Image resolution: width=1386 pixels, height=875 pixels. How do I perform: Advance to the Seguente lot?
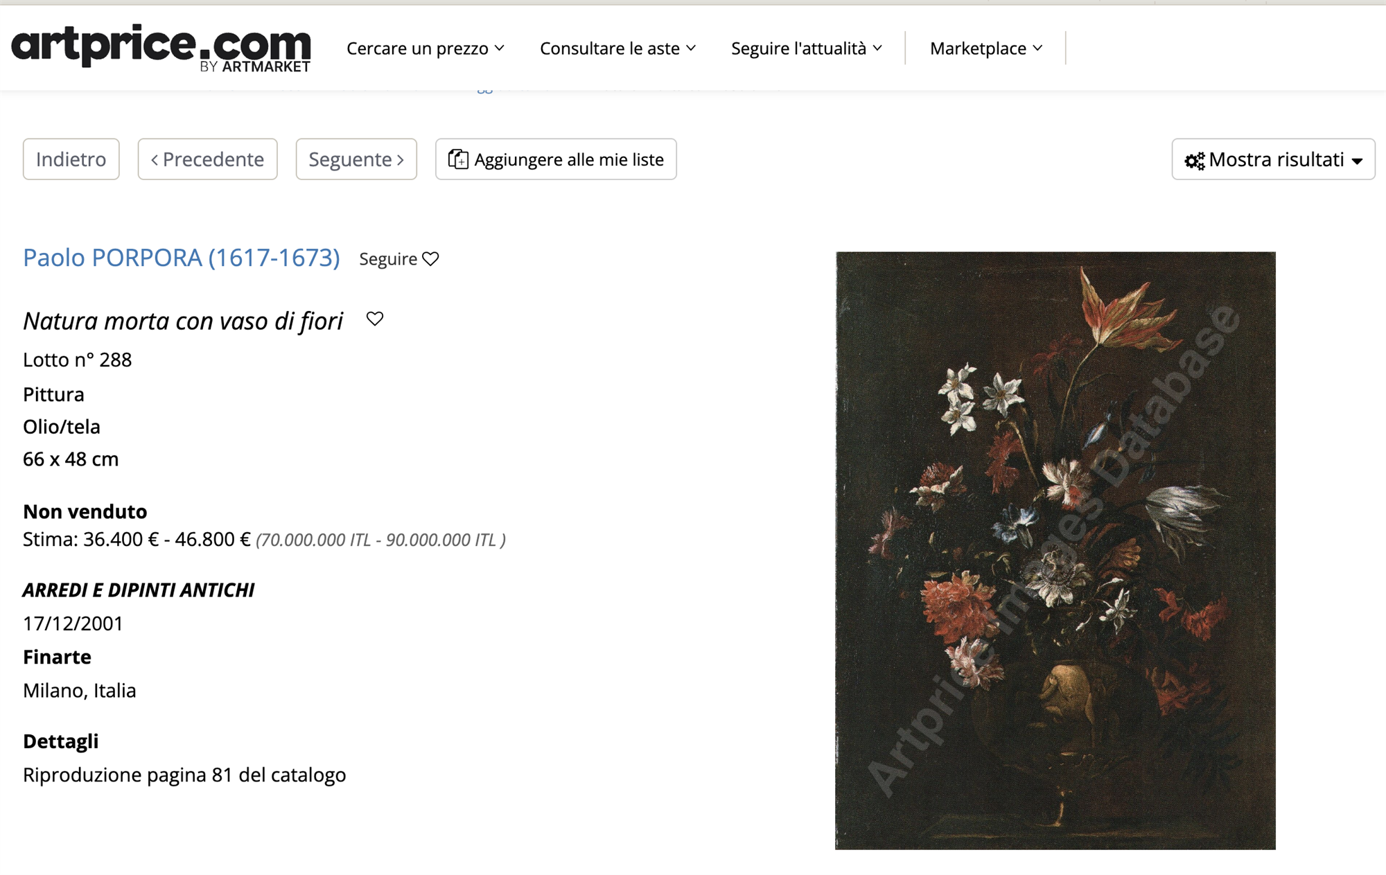356,159
